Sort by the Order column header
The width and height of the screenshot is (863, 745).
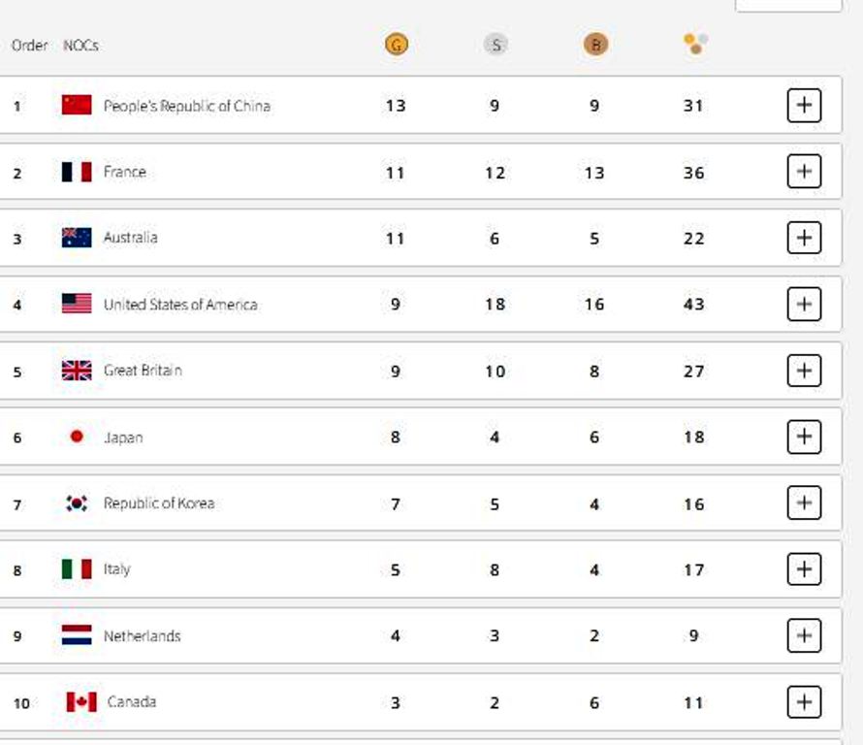point(29,45)
